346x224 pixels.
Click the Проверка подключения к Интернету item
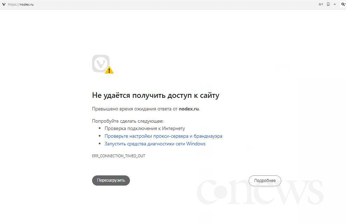tap(145, 129)
